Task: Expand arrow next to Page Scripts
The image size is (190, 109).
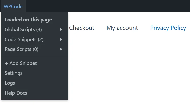Action: (61, 49)
